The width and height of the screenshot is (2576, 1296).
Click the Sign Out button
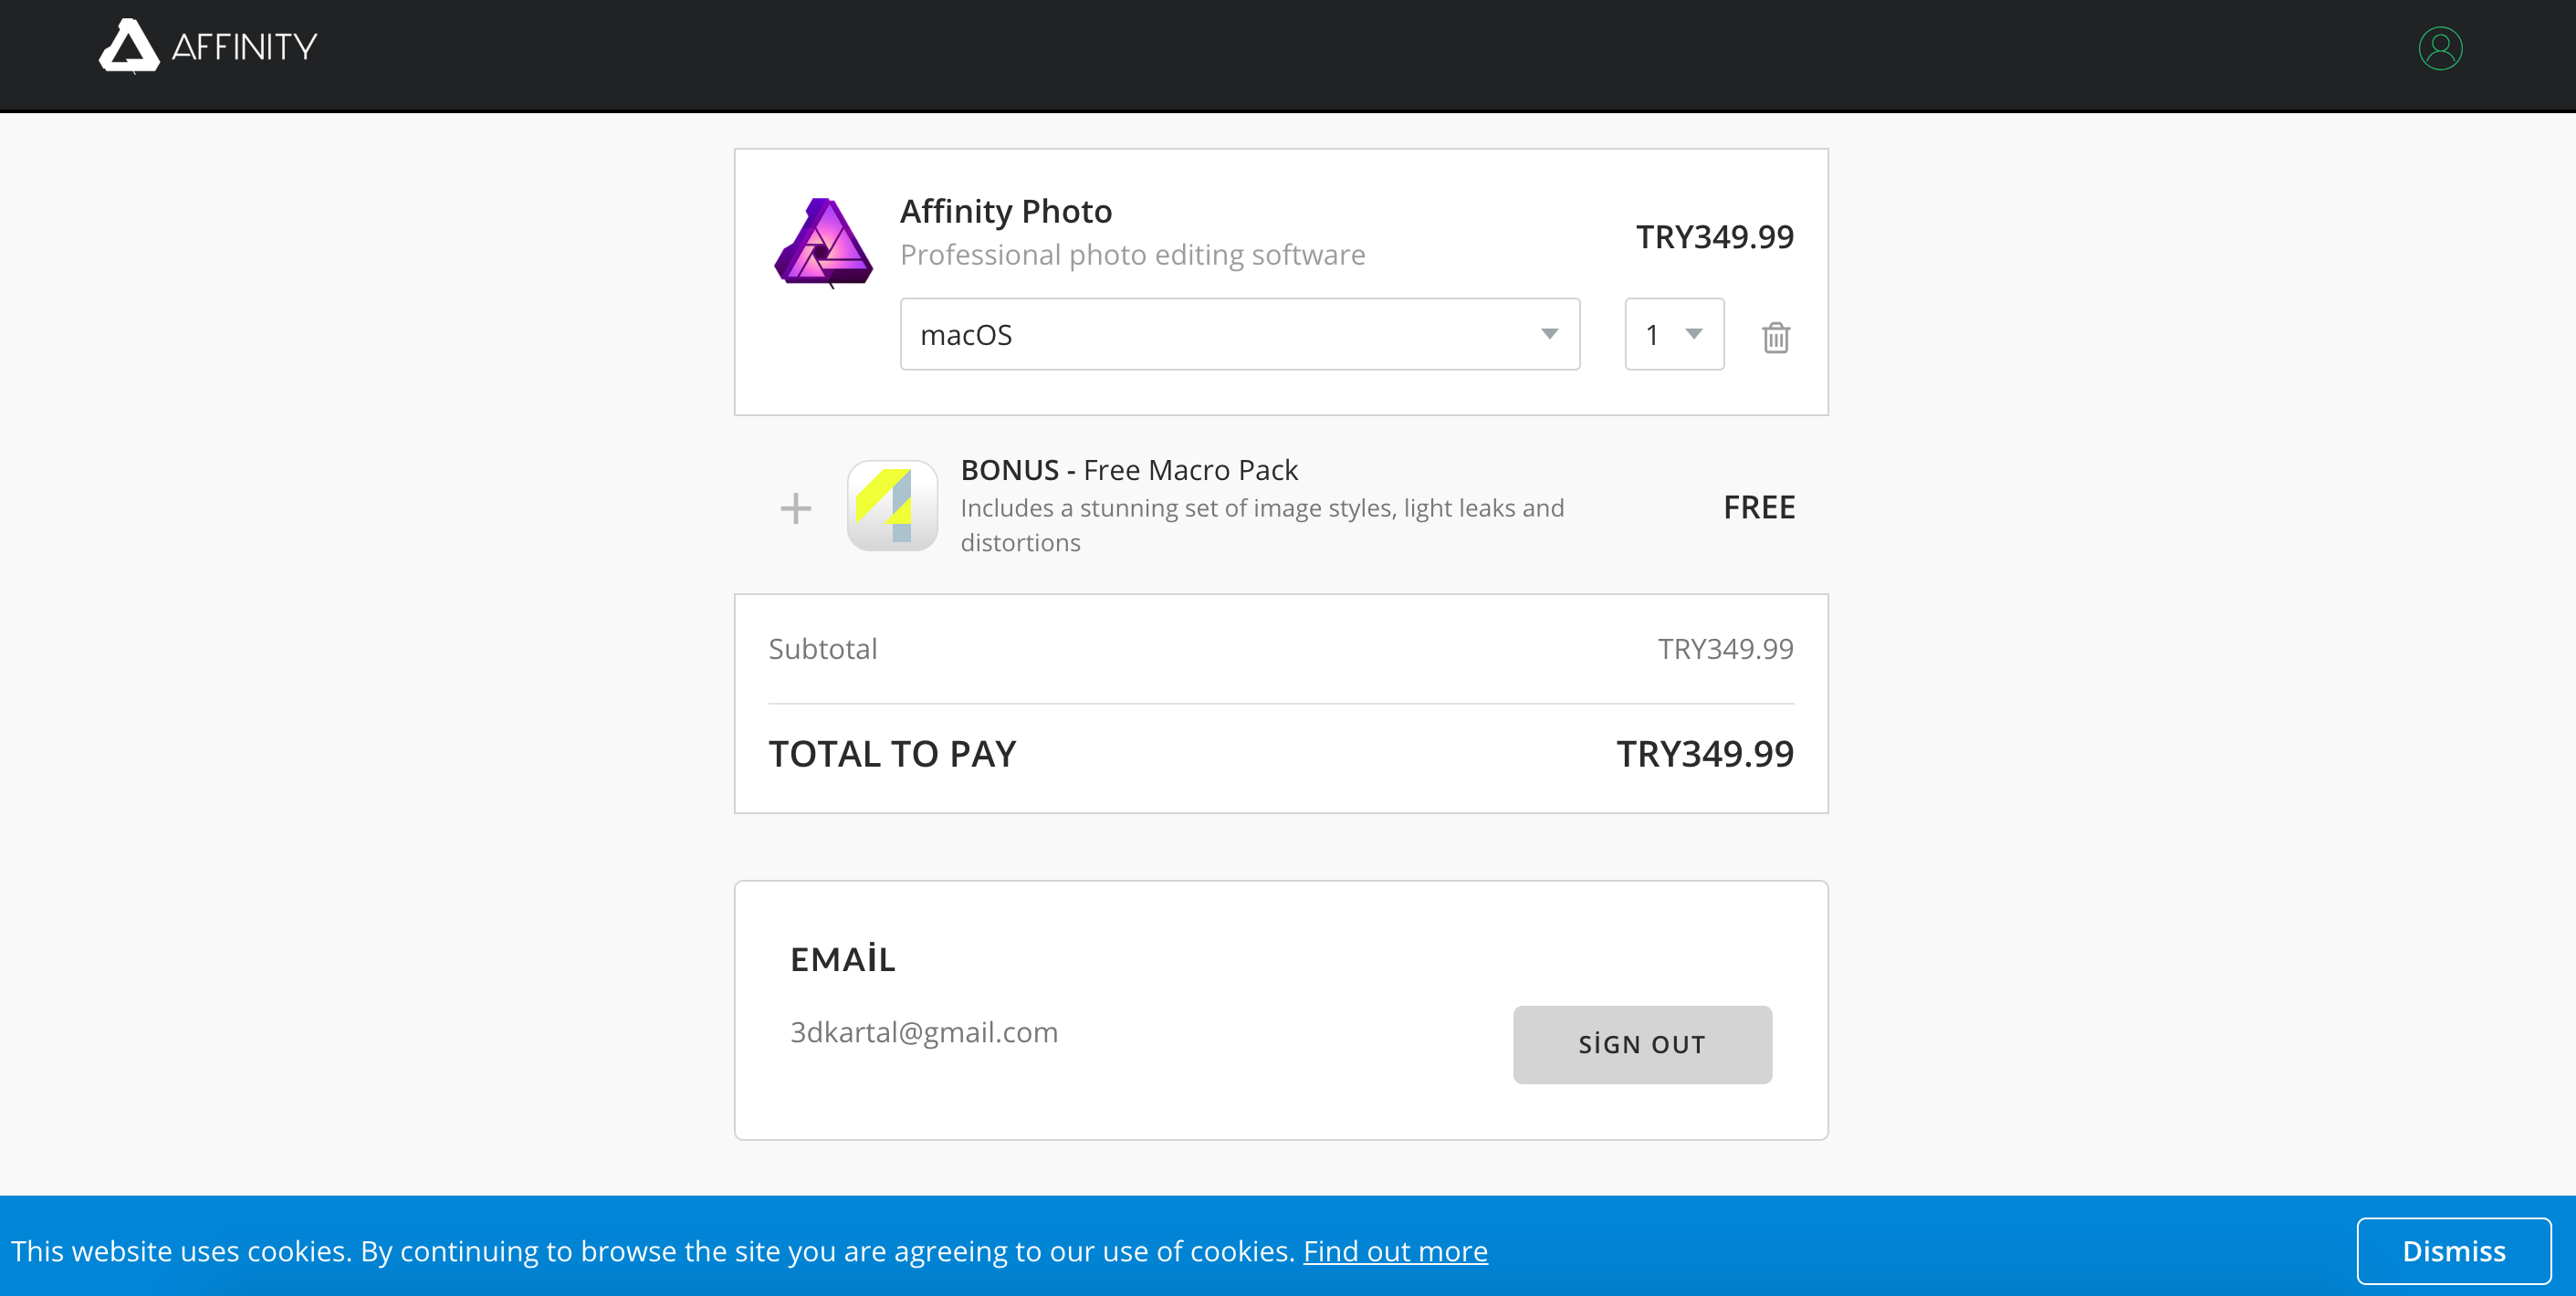click(1642, 1044)
